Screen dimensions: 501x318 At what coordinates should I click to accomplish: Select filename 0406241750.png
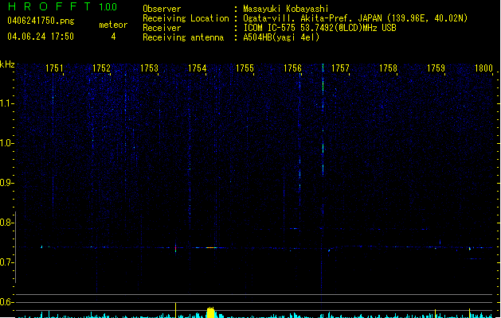(41, 21)
